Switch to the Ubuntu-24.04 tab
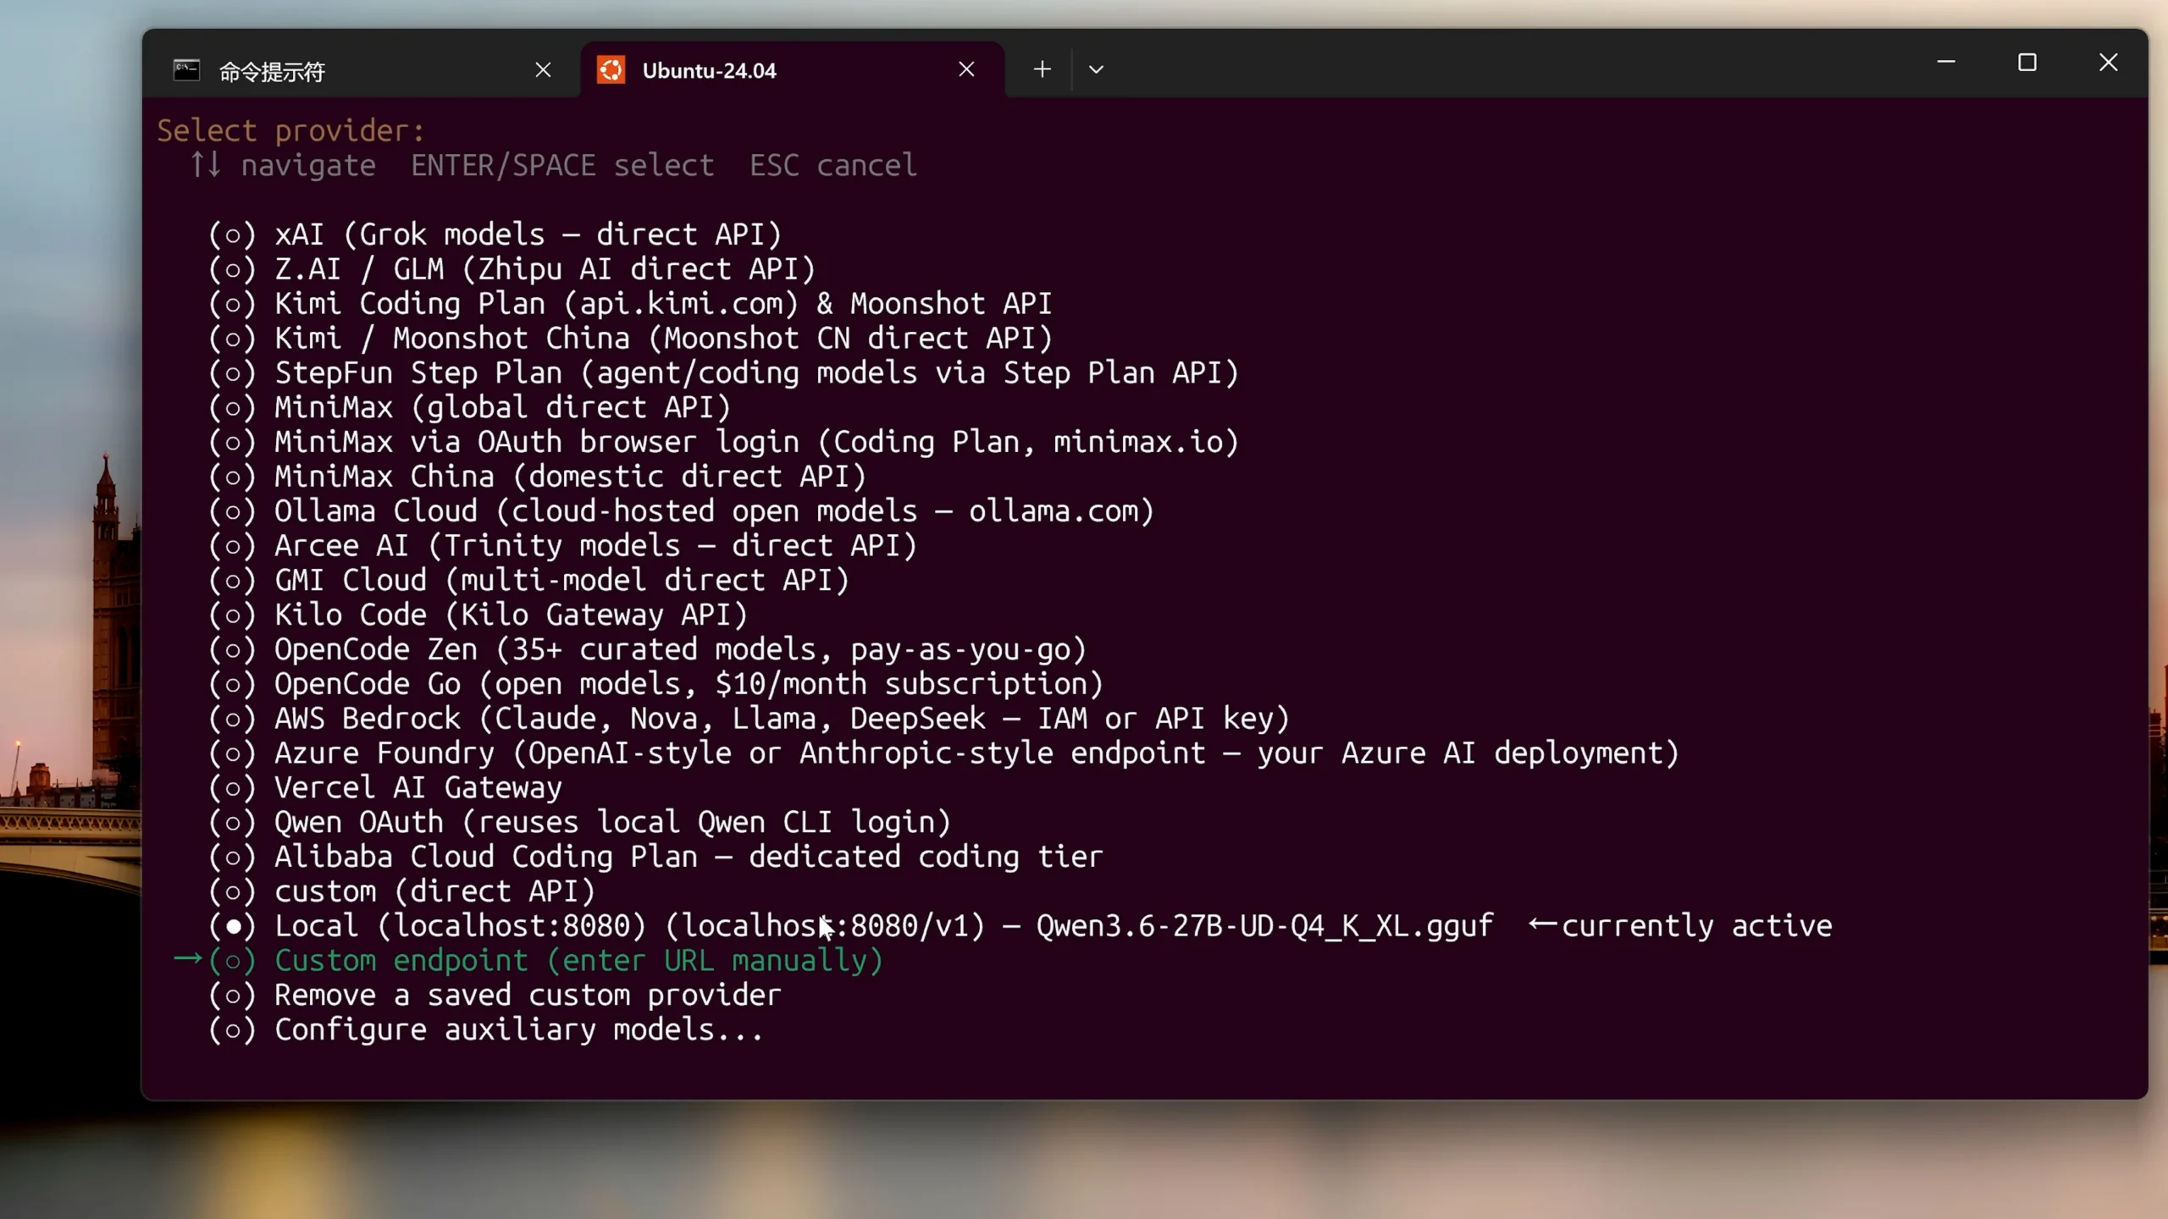This screenshot has height=1219, width=2168. pos(793,70)
